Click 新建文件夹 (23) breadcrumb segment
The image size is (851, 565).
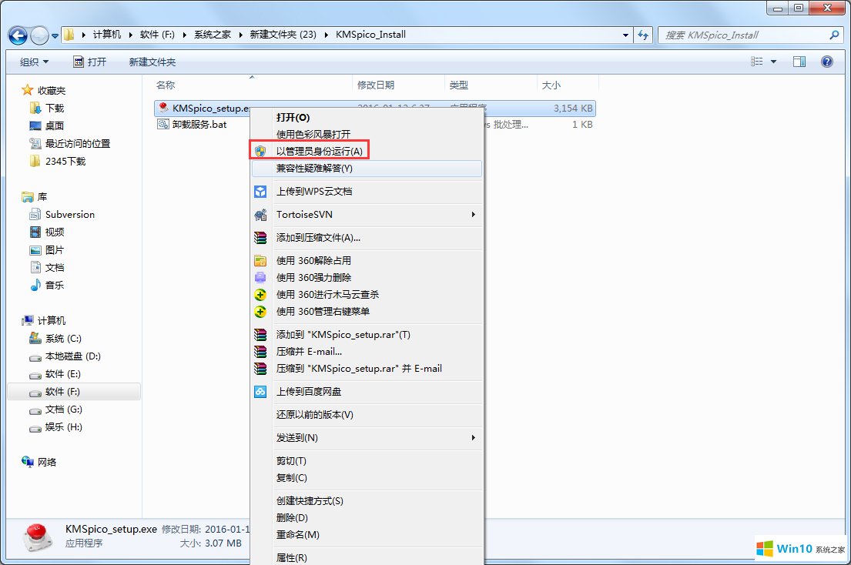point(283,35)
